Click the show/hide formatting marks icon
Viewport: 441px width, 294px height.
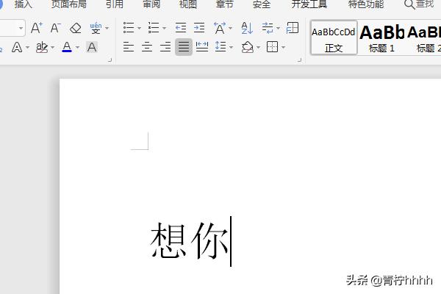[268, 28]
